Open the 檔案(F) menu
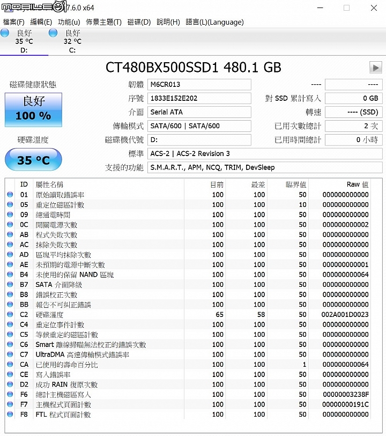Image resolution: width=386 pixels, height=436 pixels. (13, 22)
